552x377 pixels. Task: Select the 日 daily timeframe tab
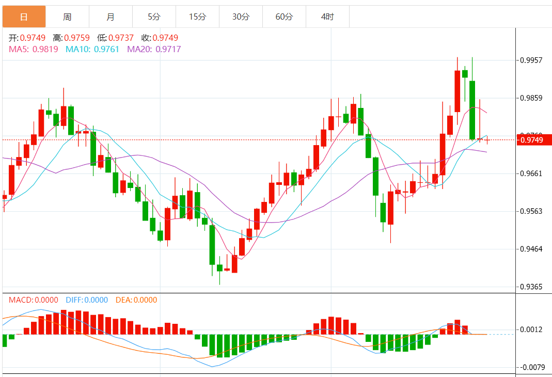[x=24, y=17]
